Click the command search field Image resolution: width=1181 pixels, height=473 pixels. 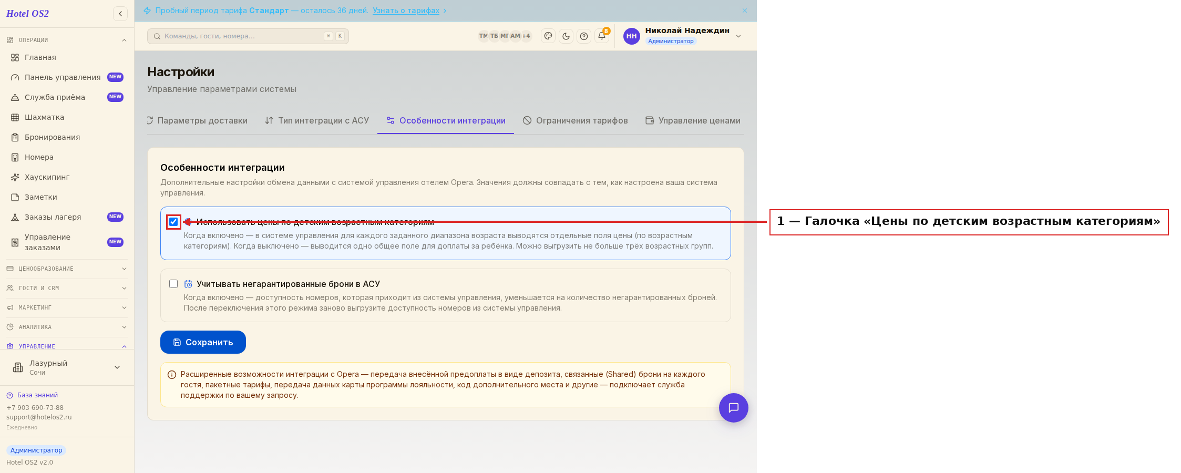248,36
